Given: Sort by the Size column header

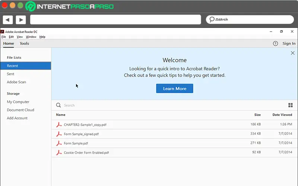Looking at the screenshot, I should 257,115.
